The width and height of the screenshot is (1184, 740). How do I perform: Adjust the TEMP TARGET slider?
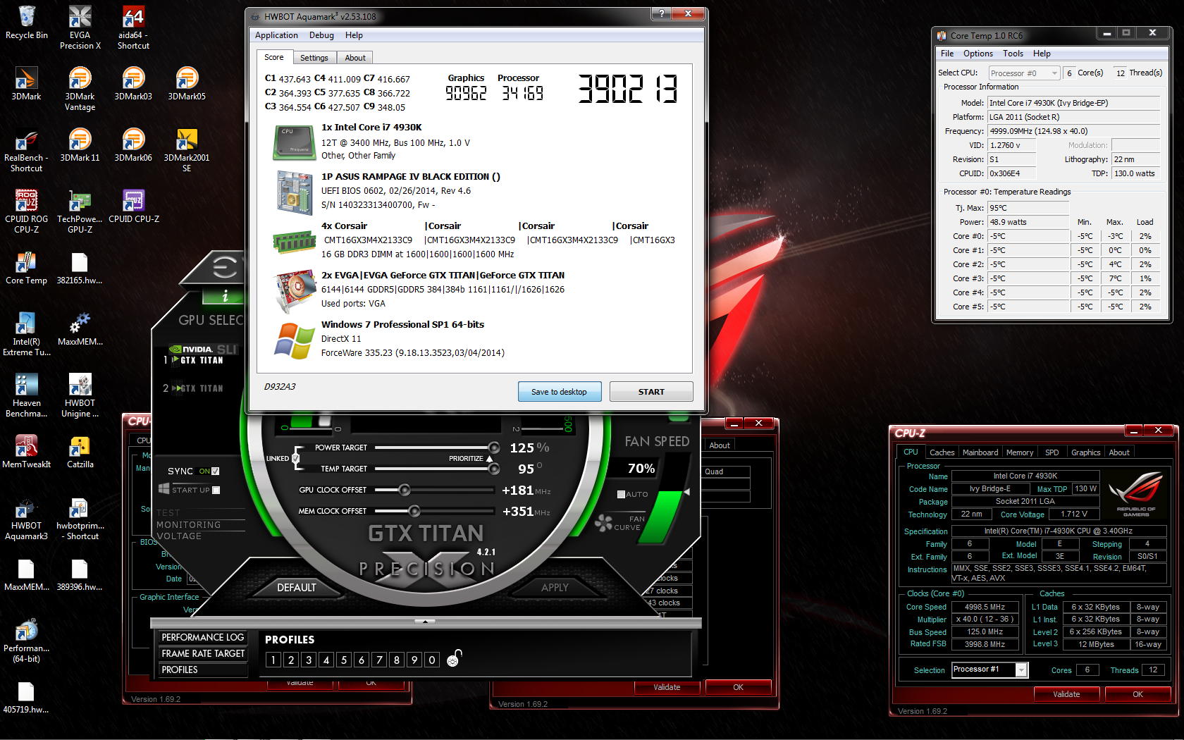pyautogui.click(x=494, y=469)
